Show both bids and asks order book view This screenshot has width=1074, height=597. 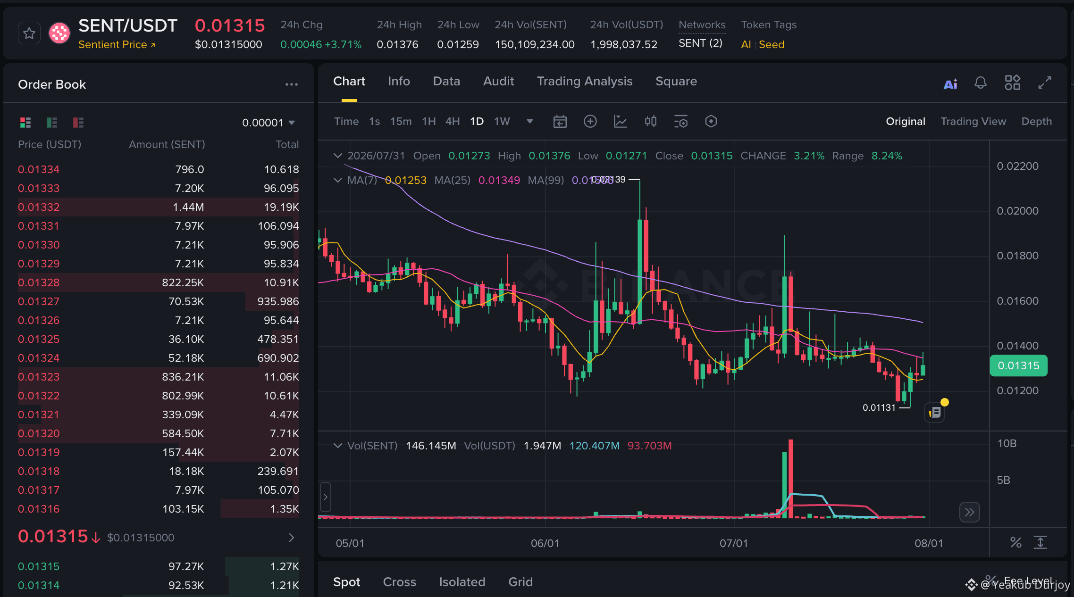(25, 123)
